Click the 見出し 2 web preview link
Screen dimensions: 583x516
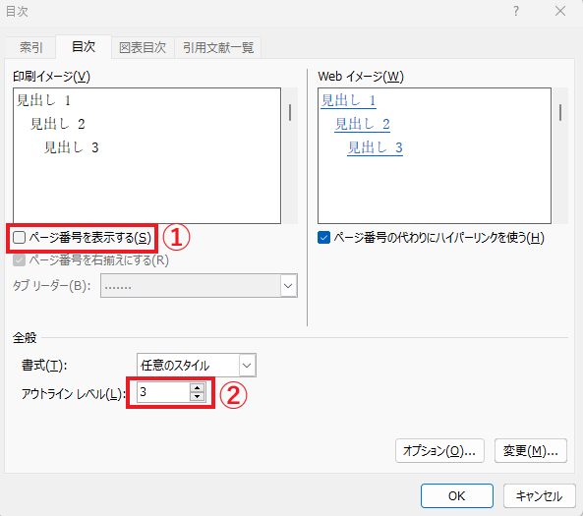coord(363,124)
